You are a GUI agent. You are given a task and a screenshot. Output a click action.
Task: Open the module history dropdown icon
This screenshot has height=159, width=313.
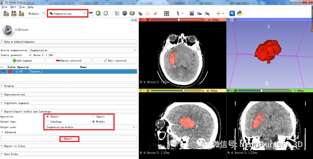click(x=91, y=14)
